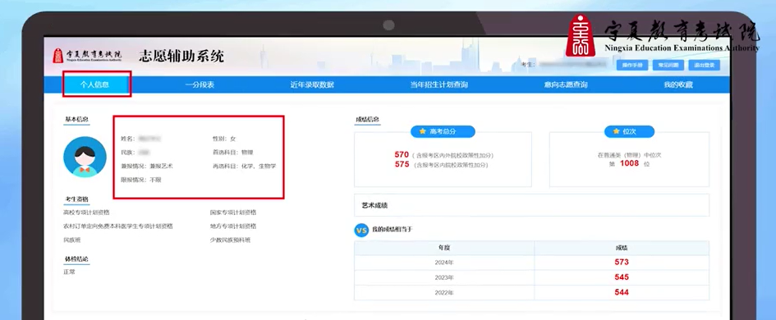Click the student avatar icon
776x320 pixels.
click(85, 158)
